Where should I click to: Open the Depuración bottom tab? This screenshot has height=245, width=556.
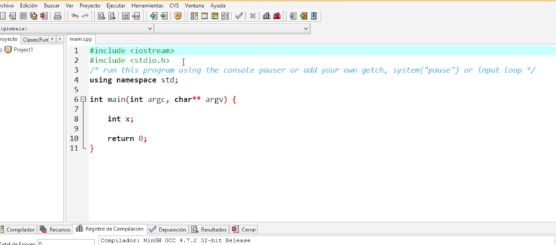pos(167,229)
